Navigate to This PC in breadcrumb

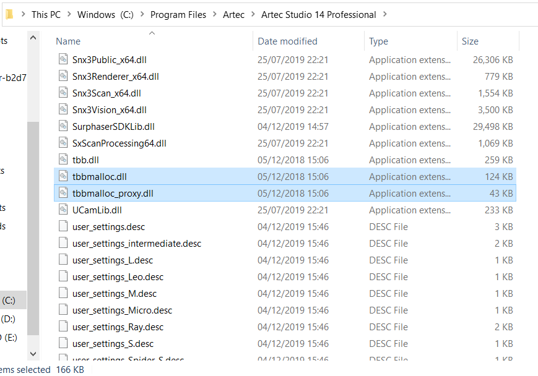46,15
